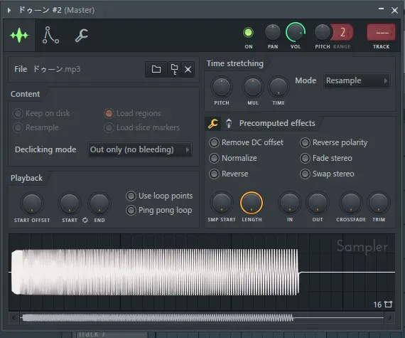
Task: Remove loaded sample with the X icon
Action: pos(188,69)
